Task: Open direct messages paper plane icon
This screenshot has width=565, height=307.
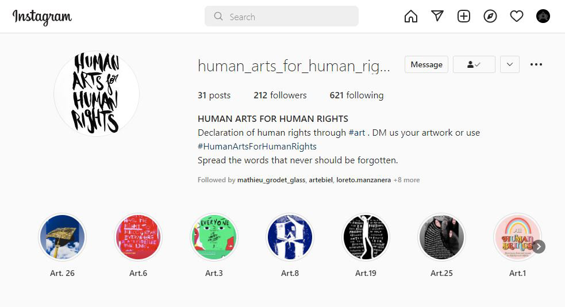Action: (x=437, y=17)
